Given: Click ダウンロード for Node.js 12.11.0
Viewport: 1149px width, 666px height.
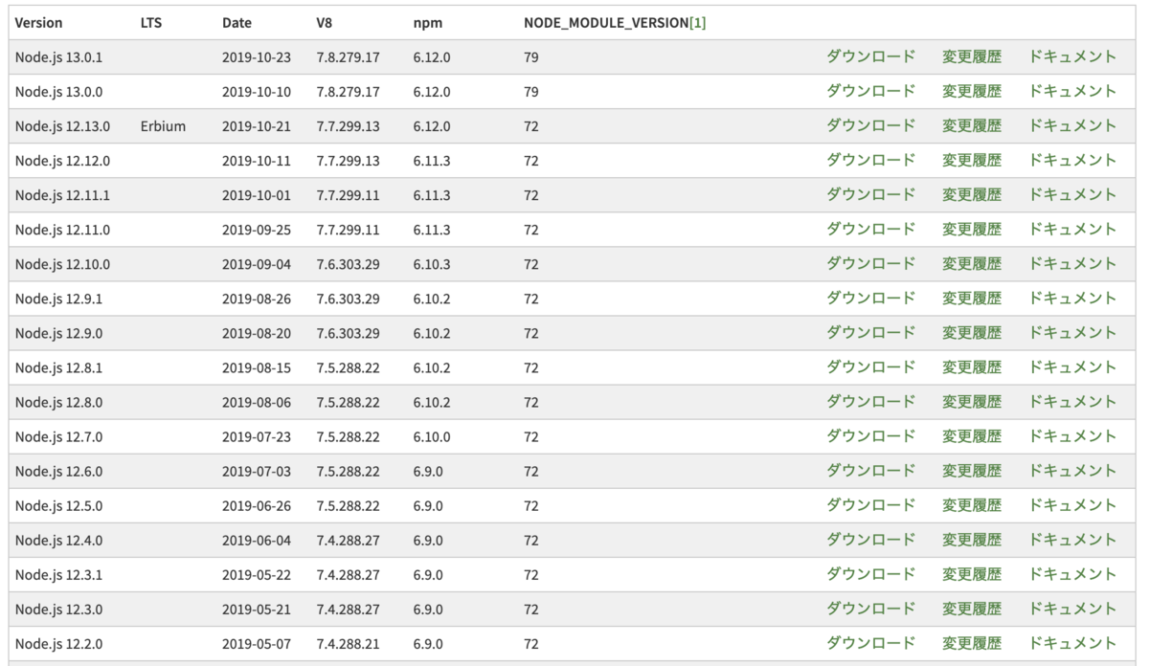Looking at the screenshot, I should 871,229.
